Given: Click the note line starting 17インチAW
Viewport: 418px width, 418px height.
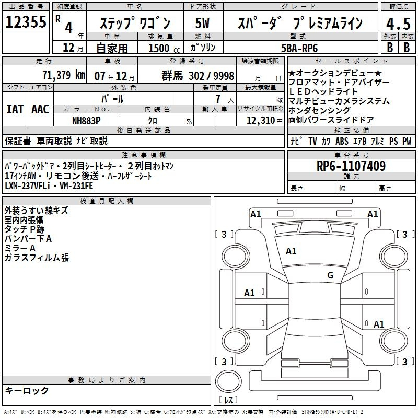Looking at the screenshot, I should pyautogui.click(x=78, y=176).
